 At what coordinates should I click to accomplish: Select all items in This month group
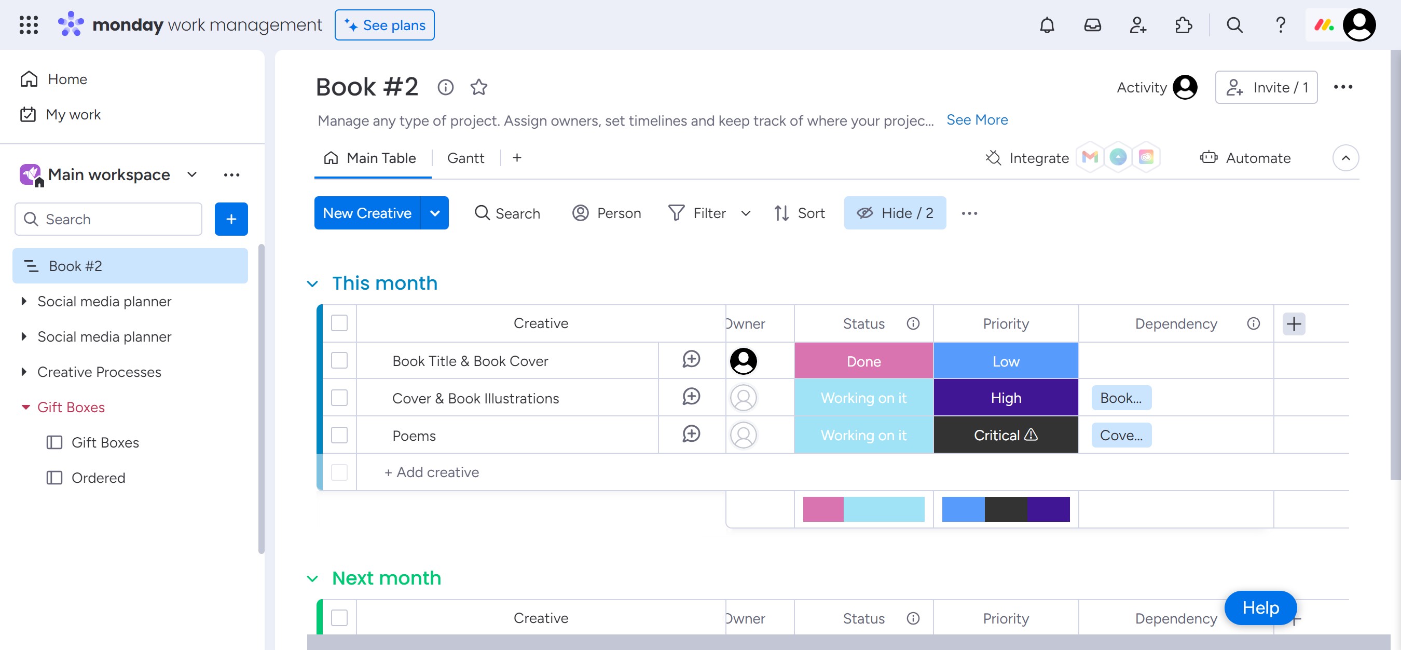click(339, 323)
